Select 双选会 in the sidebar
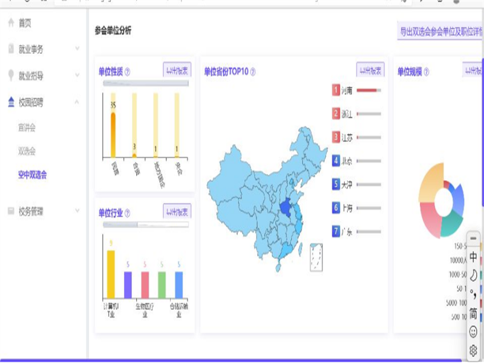Screen dimensions: 484x363 27,151
